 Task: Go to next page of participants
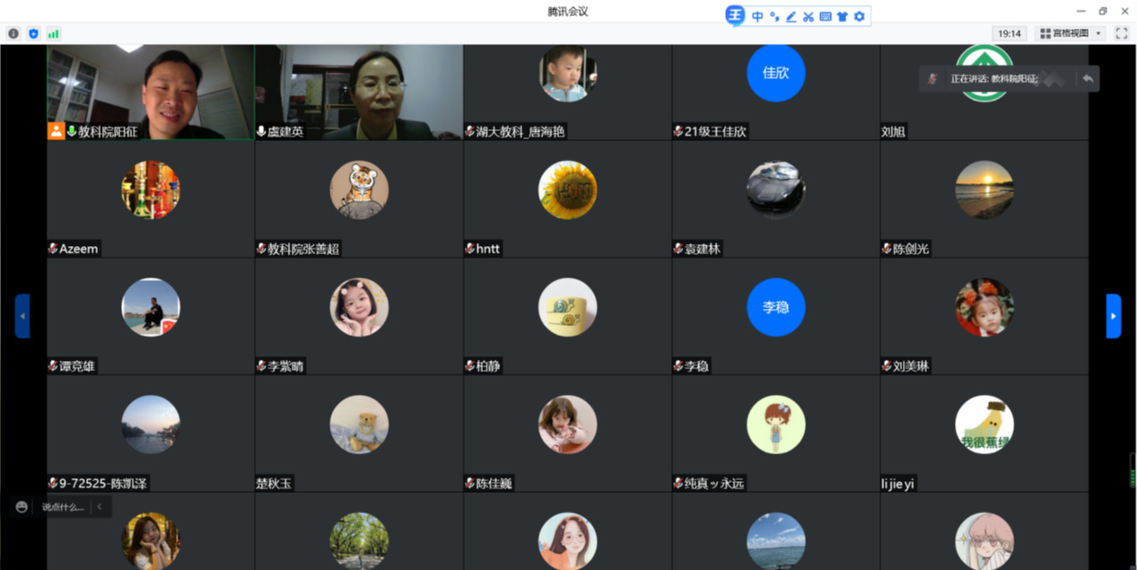click(x=1113, y=316)
